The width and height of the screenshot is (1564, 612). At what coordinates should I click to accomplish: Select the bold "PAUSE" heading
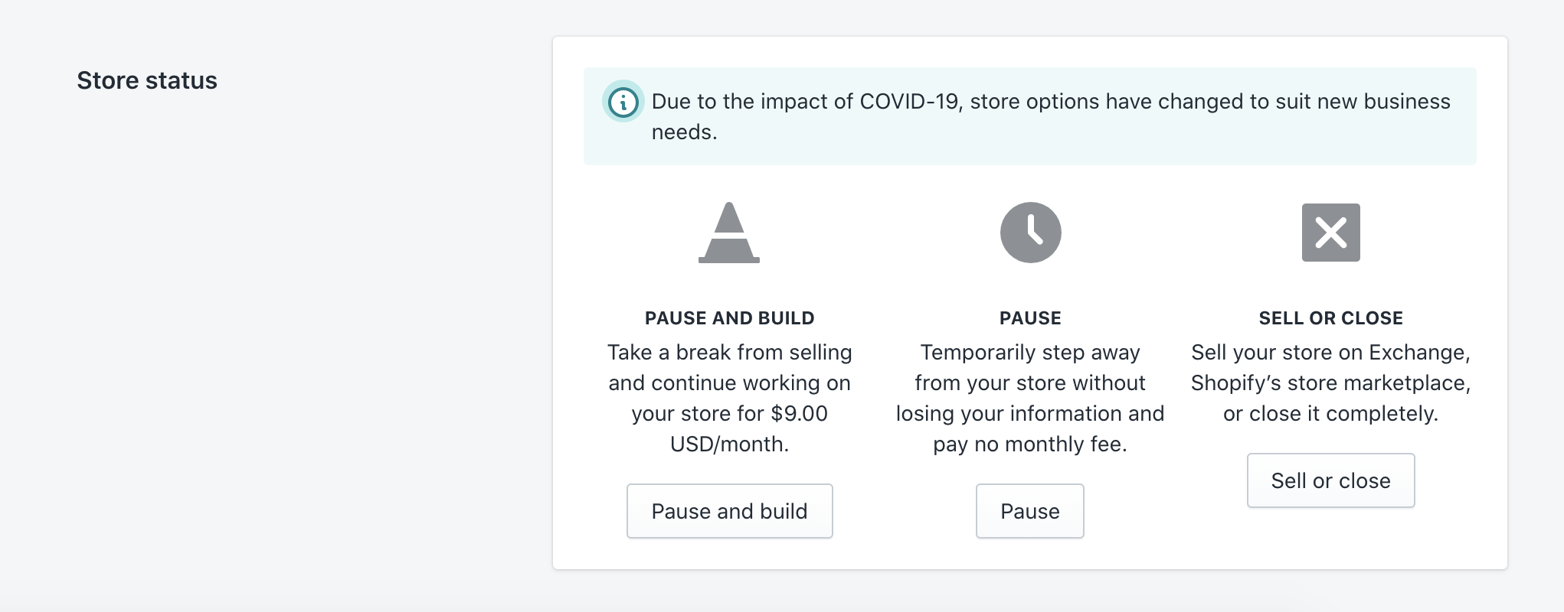coord(1030,318)
